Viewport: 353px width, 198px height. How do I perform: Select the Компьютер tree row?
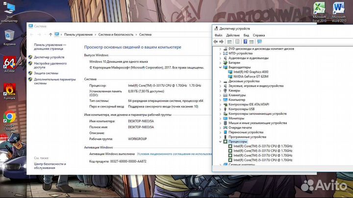(237, 100)
